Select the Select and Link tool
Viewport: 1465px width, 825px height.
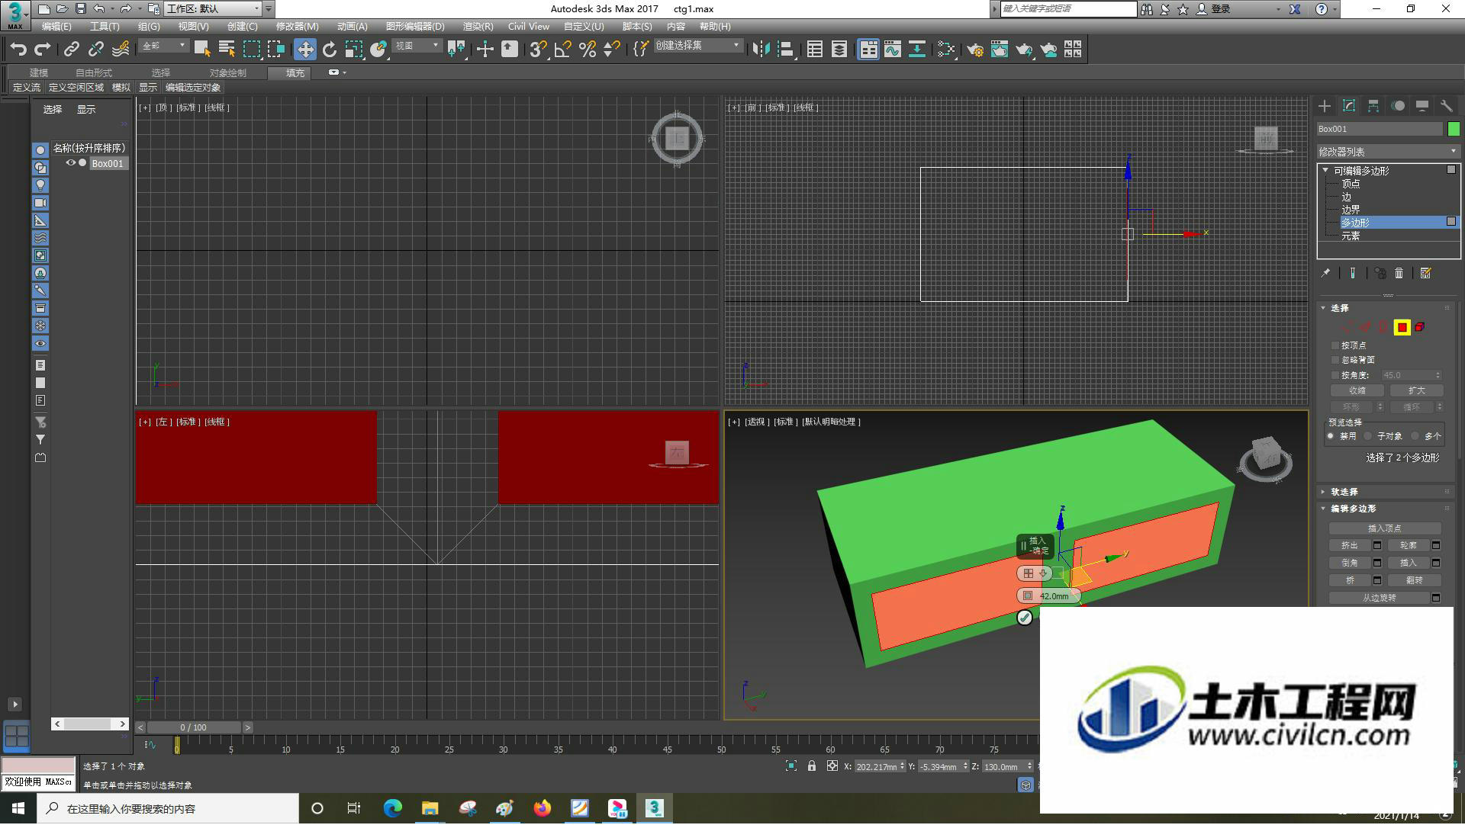point(71,50)
